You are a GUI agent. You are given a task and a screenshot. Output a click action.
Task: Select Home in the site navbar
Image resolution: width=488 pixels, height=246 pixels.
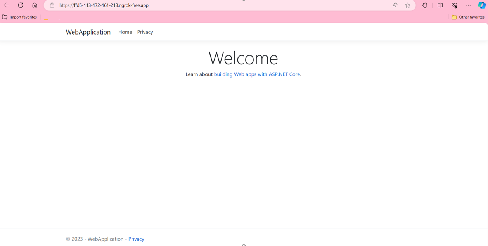click(125, 32)
